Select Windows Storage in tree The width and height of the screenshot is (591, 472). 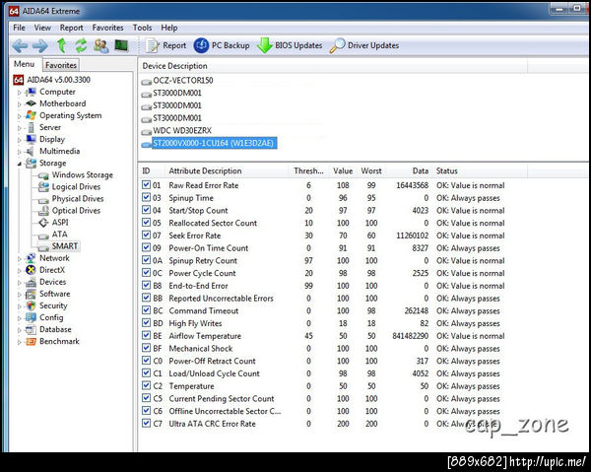click(82, 175)
